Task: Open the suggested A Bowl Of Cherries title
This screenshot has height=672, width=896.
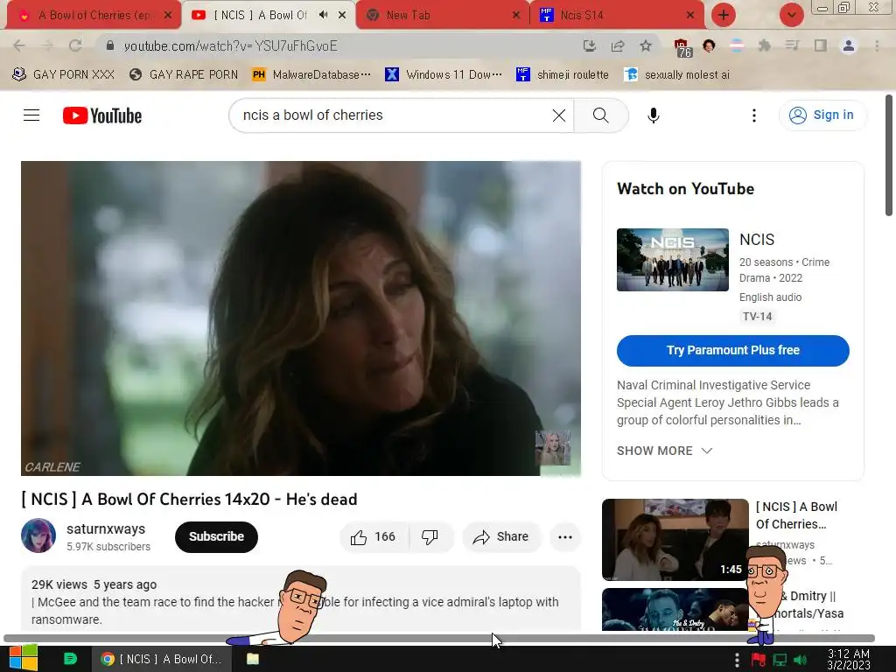Action: pos(796,515)
